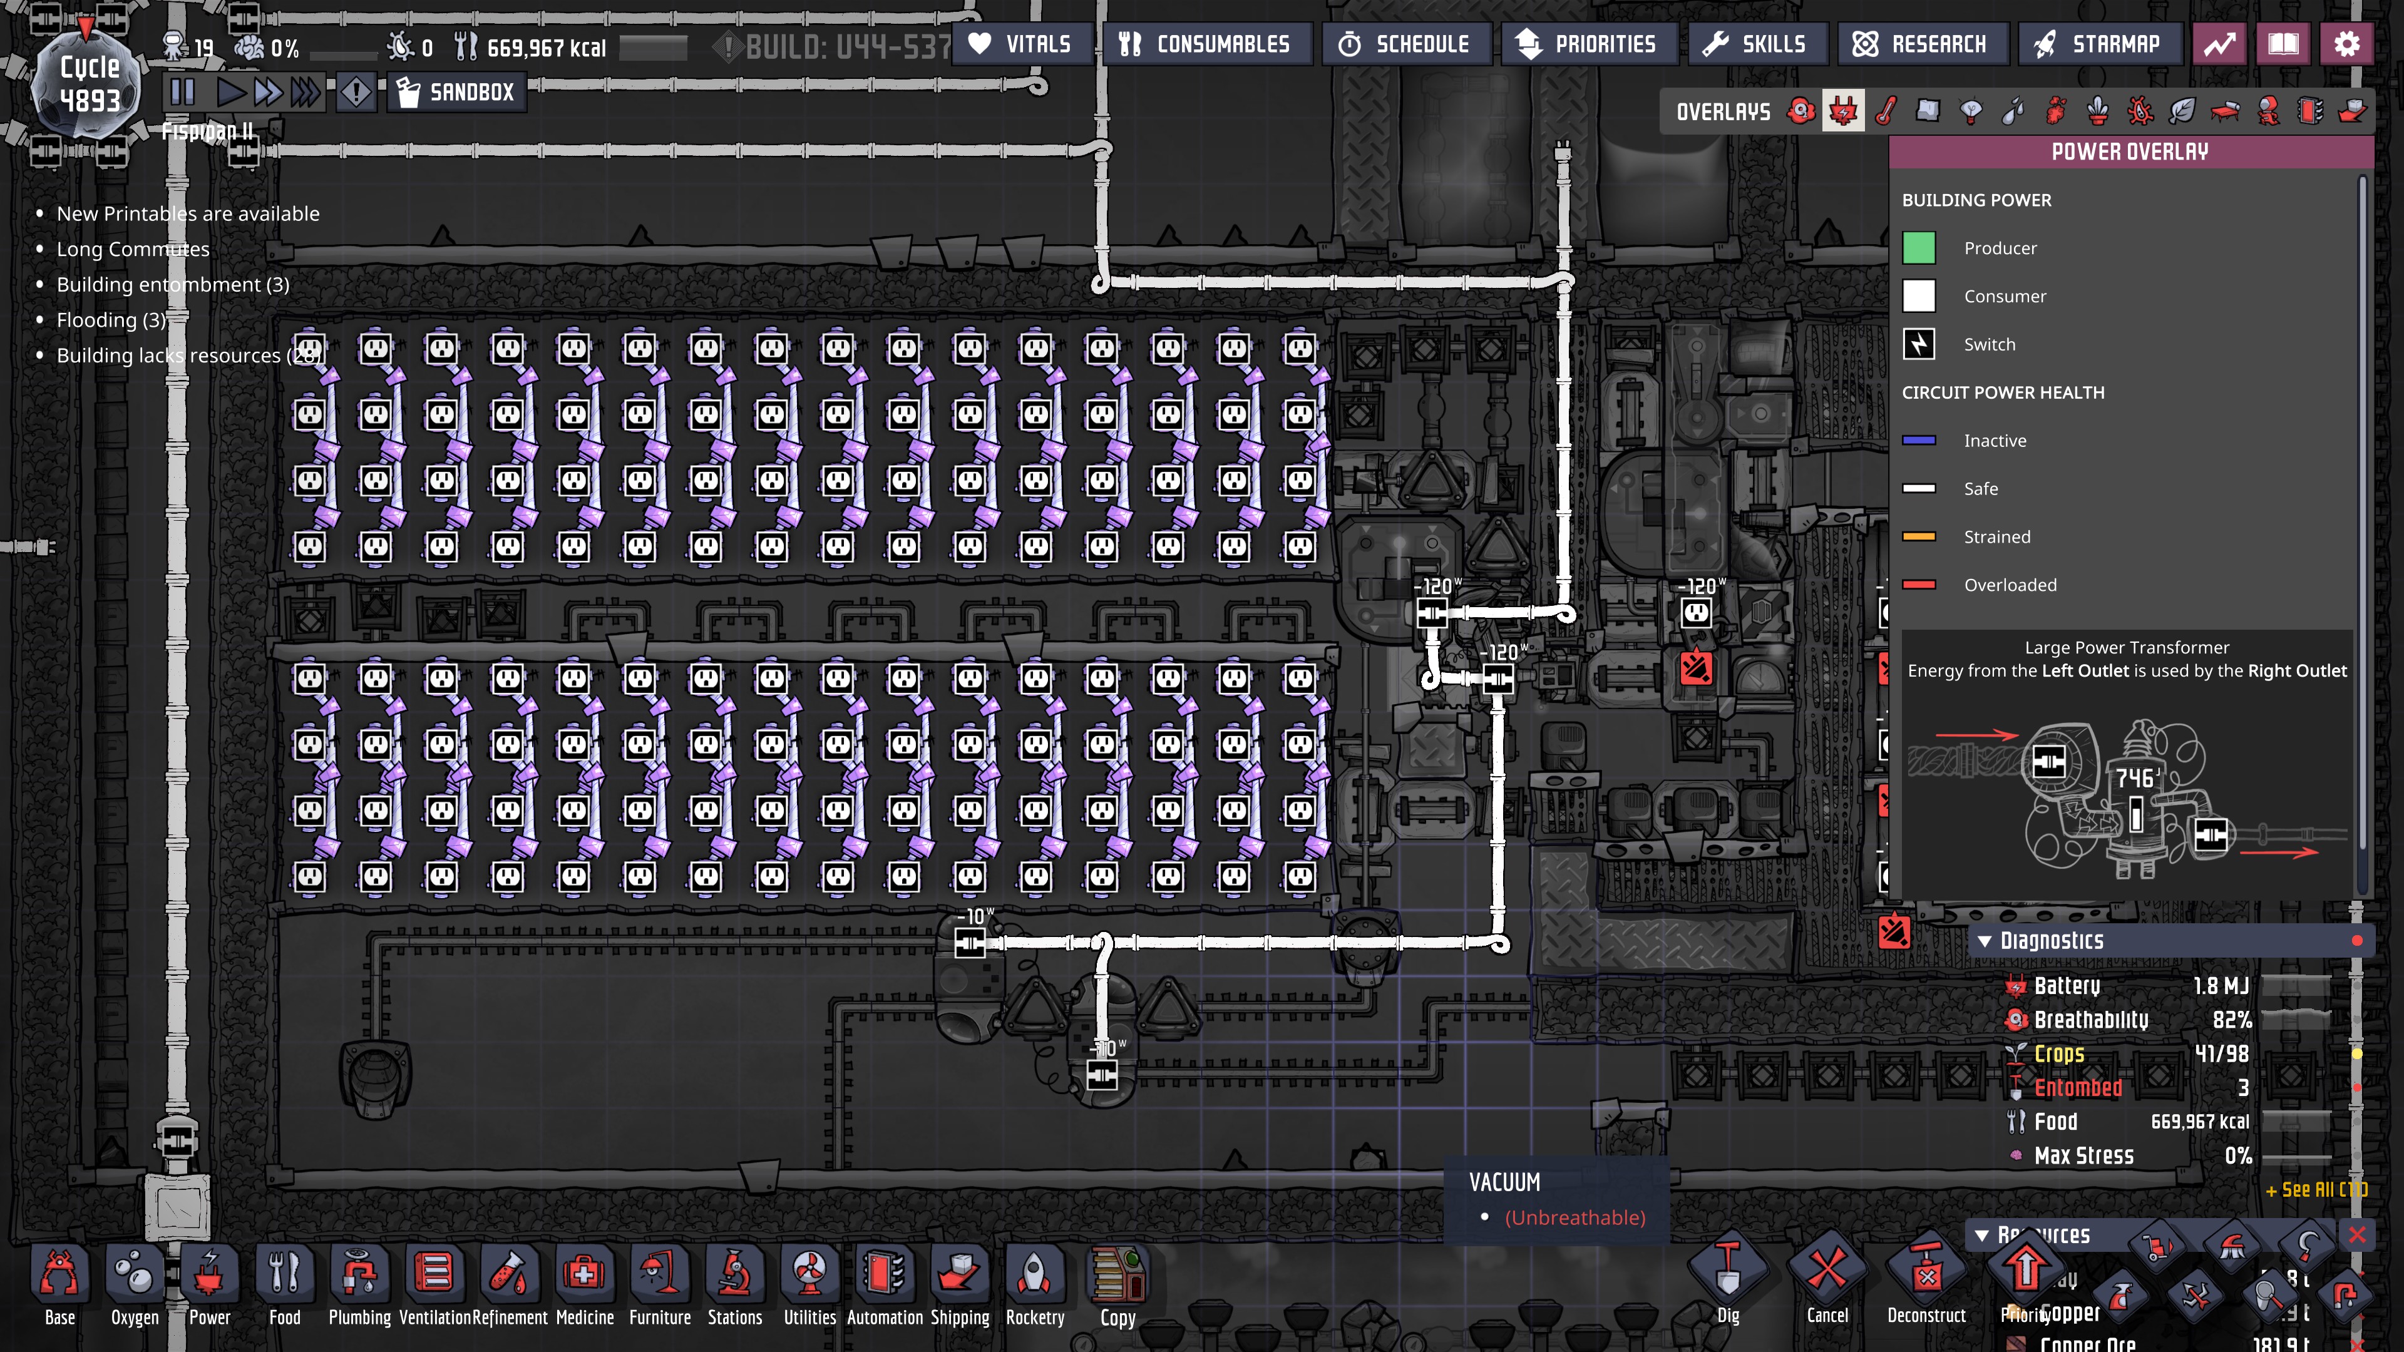Toggle the red alert button
Screen dimensions: 2404x1352
pos(356,93)
